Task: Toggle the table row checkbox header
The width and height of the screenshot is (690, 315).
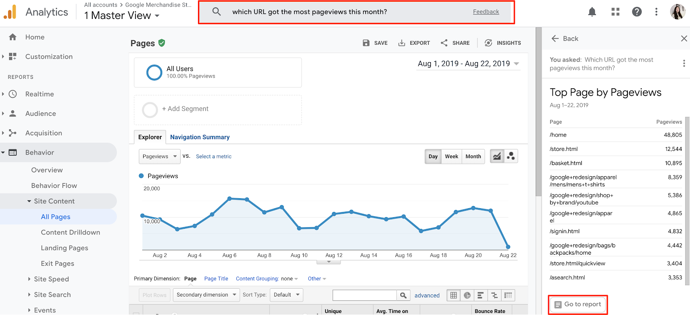Action: pyautogui.click(x=136, y=313)
